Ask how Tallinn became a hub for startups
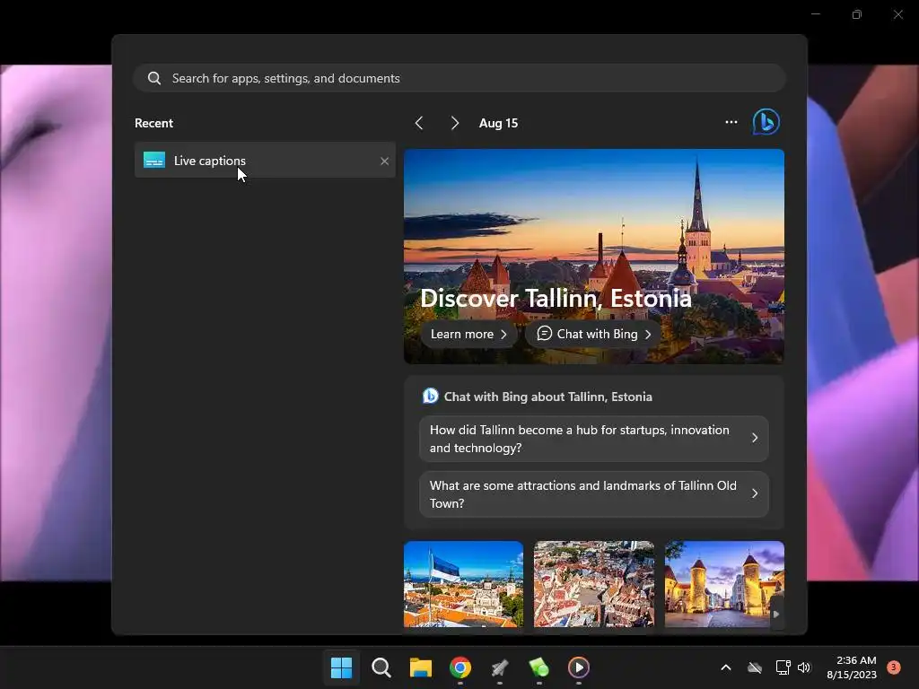This screenshot has width=919, height=689. pos(594,439)
